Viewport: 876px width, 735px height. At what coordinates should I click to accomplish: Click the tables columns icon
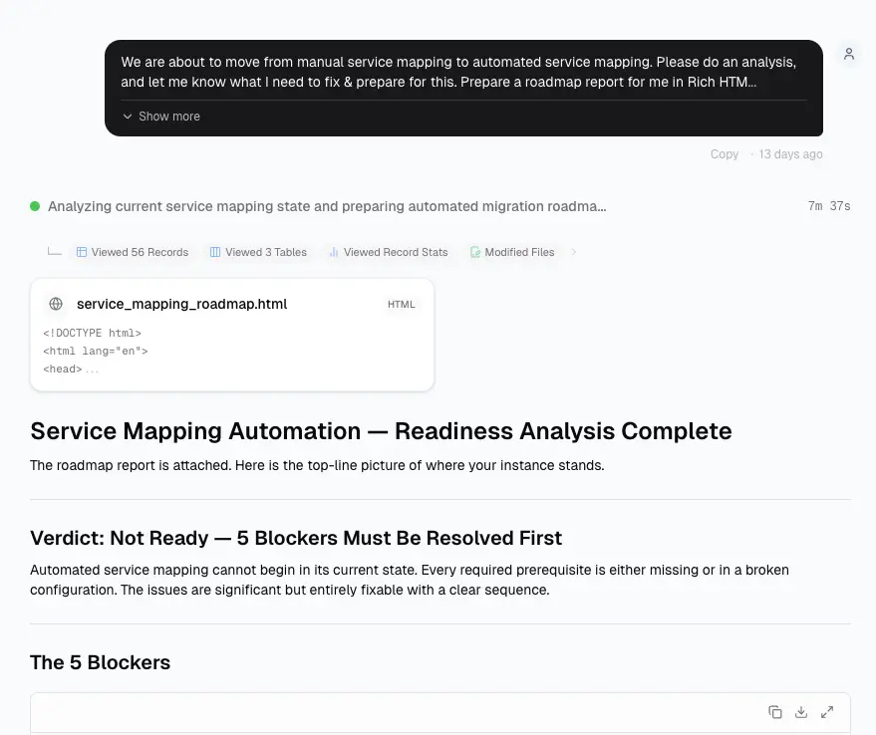pos(215,252)
